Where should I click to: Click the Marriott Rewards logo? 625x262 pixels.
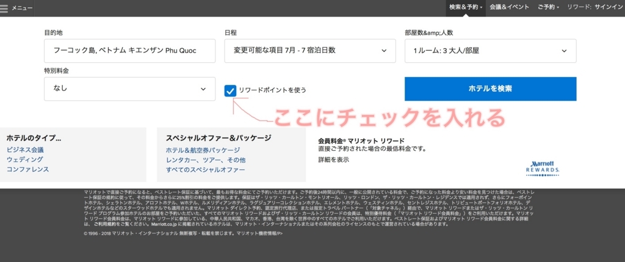(x=543, y=169)
